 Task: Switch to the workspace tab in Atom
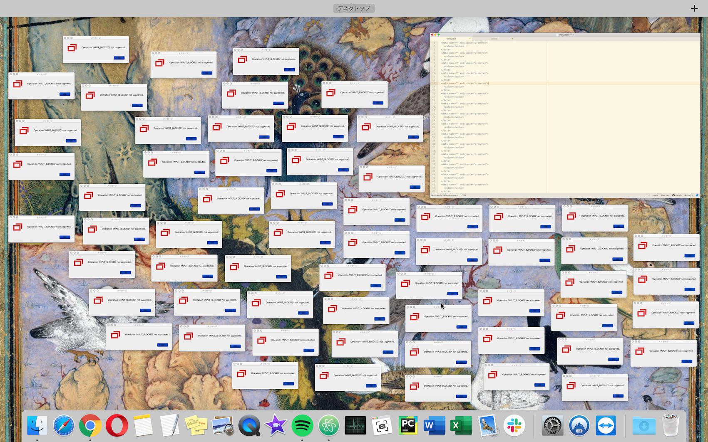[x=451, y=39]
